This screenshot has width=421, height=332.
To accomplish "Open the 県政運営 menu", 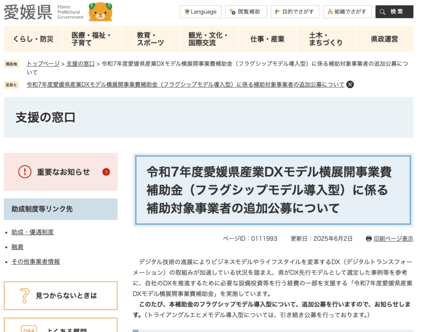I will point(384,39).
